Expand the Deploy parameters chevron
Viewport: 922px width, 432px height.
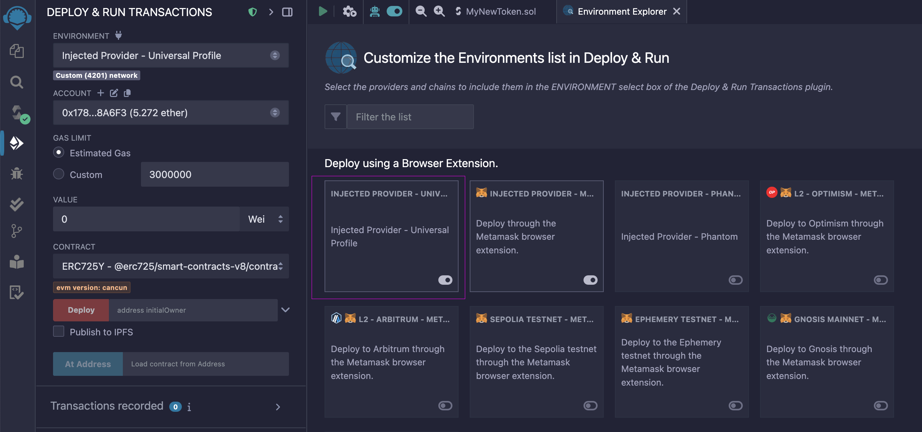285,310
